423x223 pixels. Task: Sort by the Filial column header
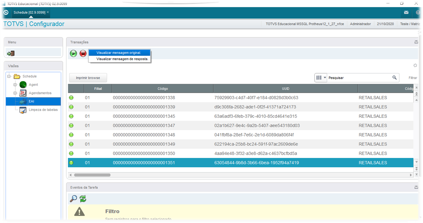98,89
